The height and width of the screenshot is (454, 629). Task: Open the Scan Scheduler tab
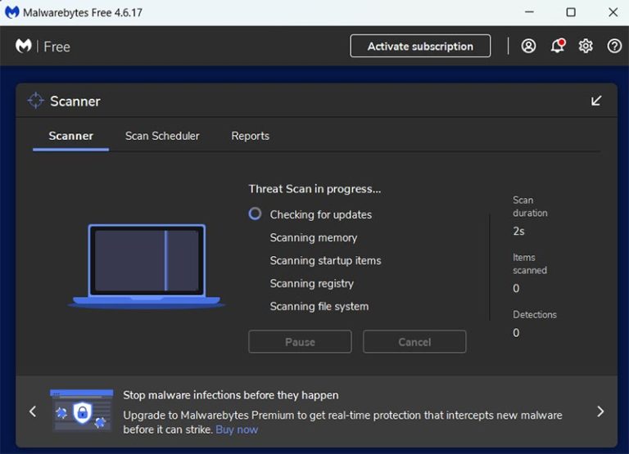point(162,136)
